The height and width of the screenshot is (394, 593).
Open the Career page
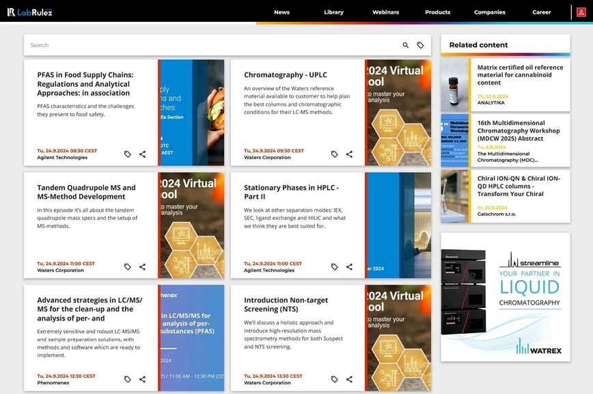tap(541, 12)
